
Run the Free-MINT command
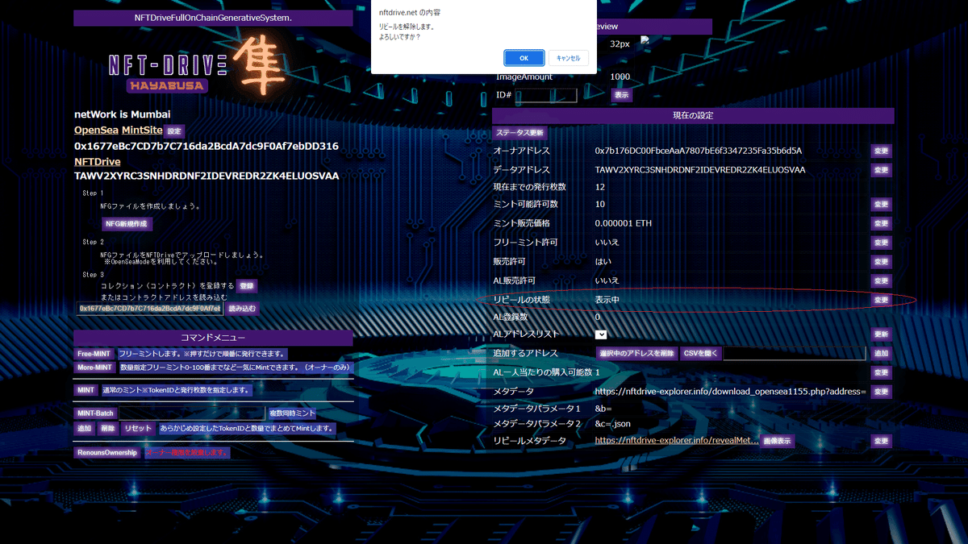(94, 354)
